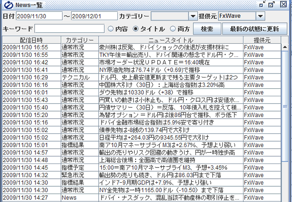Sort by the カテゴリー column header

80,40
